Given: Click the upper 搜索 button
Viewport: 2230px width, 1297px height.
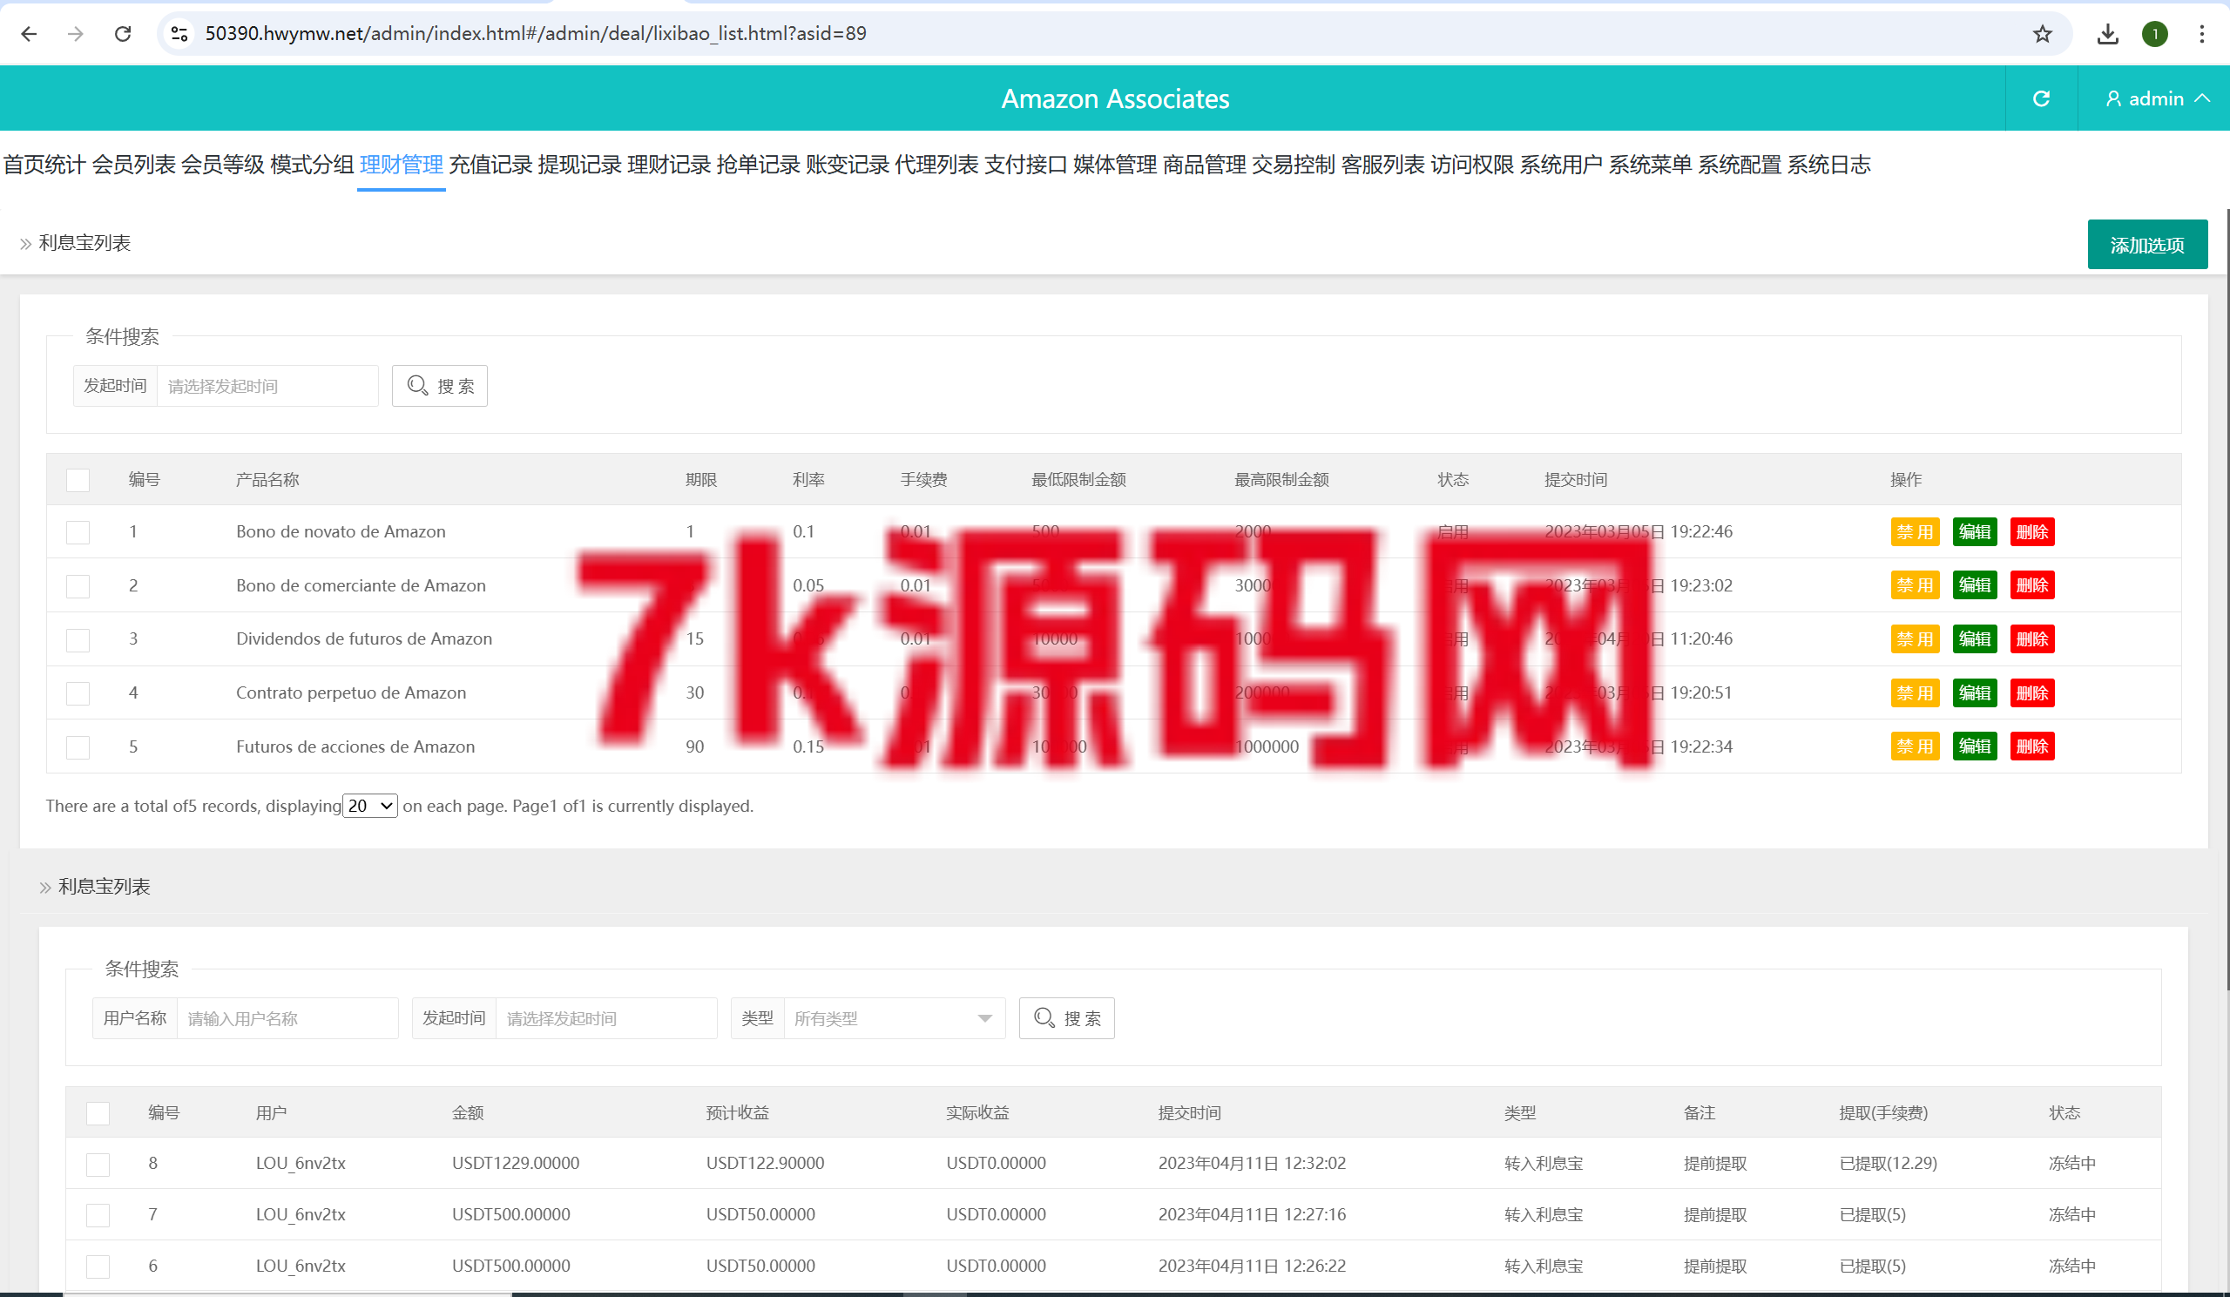Looking at the screenshot, I should pos(440,386).
